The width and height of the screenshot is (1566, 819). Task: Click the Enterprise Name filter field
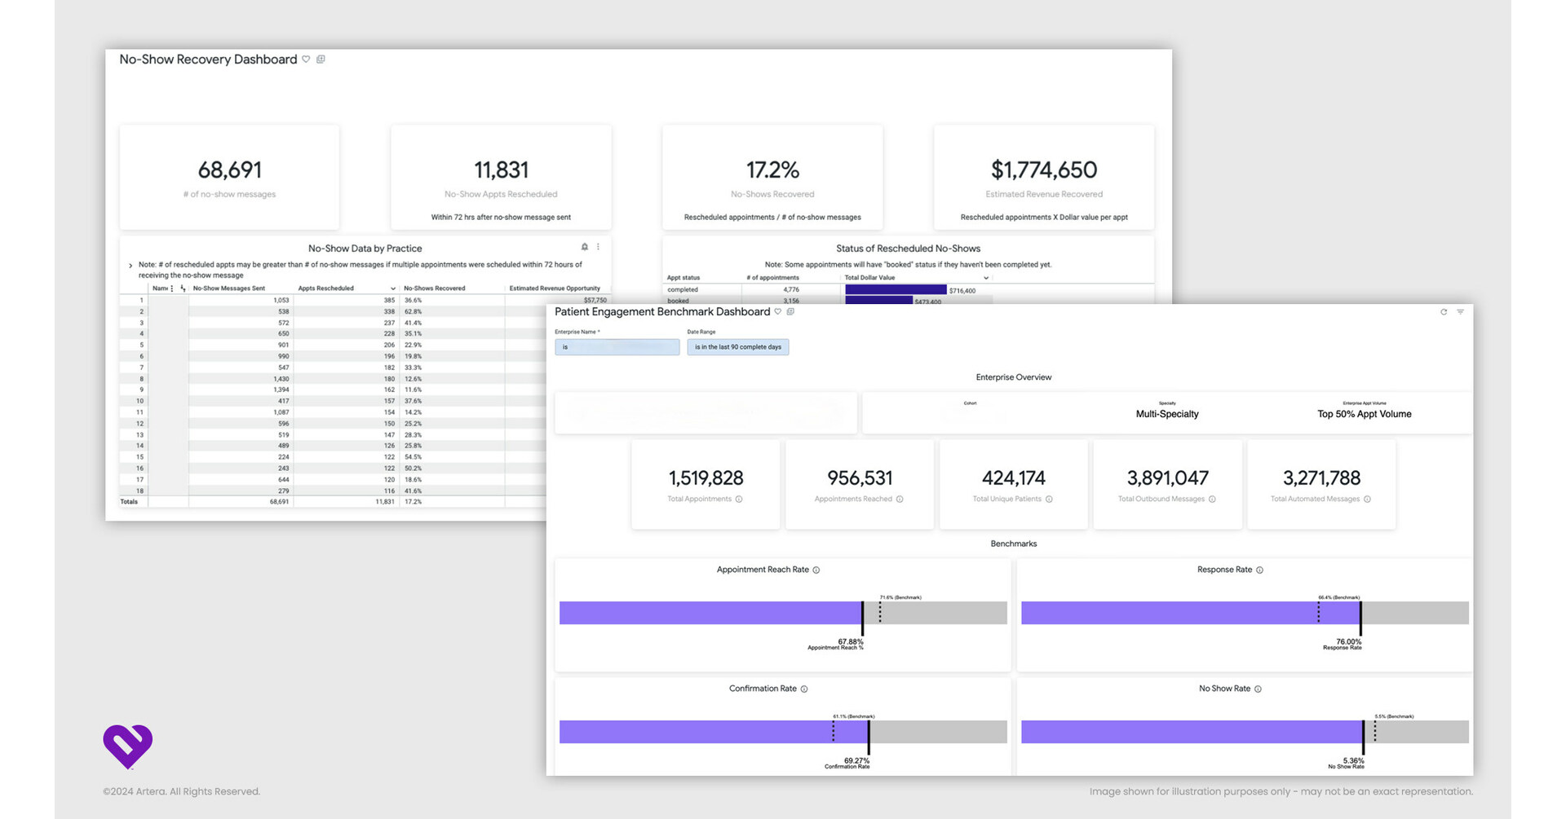pos(617,347)
